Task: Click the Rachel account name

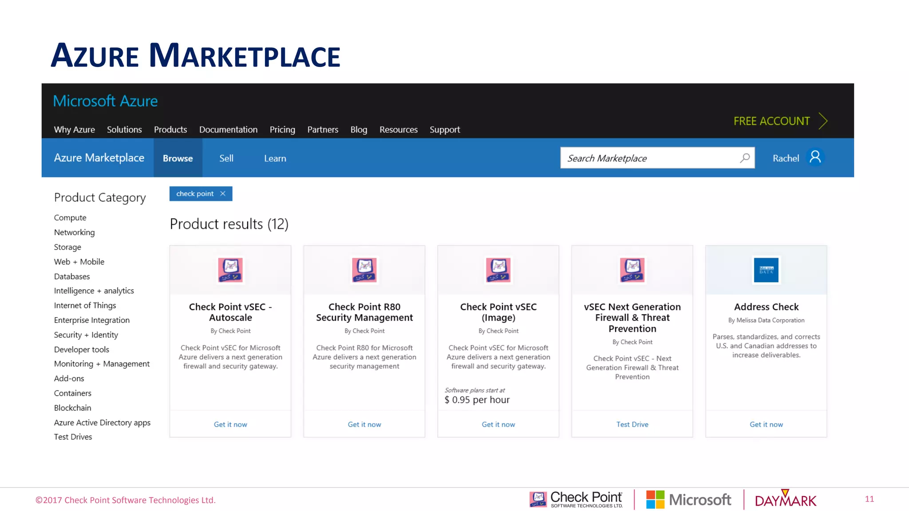Action: 786,158
